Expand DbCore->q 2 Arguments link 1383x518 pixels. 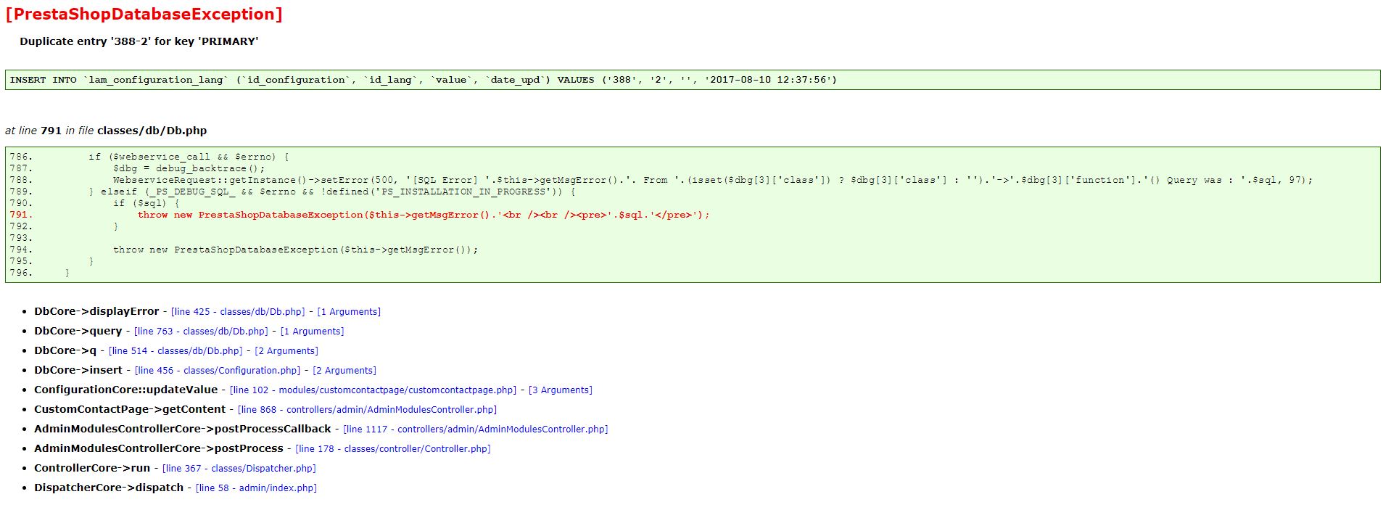286,351
